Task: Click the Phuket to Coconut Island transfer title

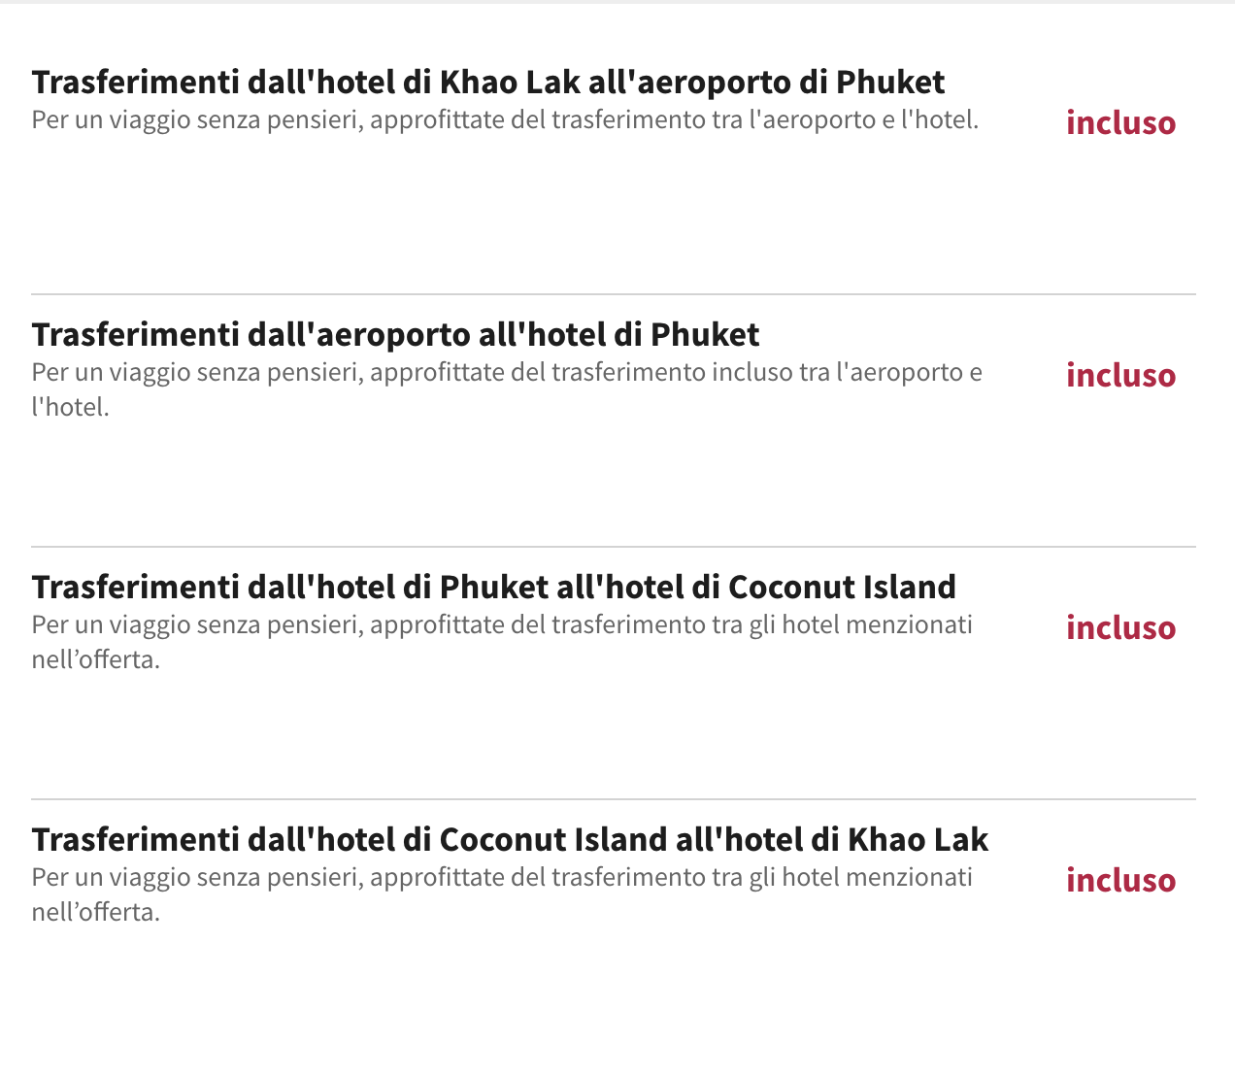Action: coord(494,588)
